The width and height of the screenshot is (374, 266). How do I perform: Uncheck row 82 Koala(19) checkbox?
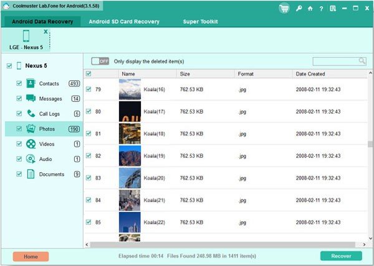click(89, 156)
